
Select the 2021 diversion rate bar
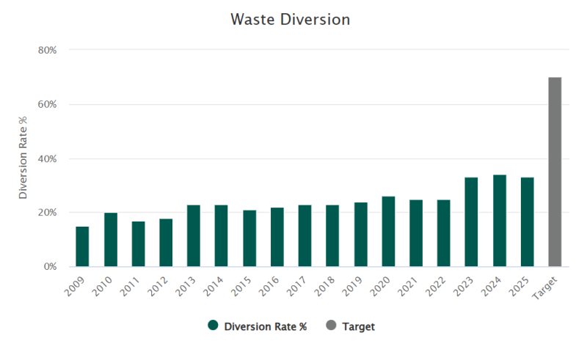(416, 233)
